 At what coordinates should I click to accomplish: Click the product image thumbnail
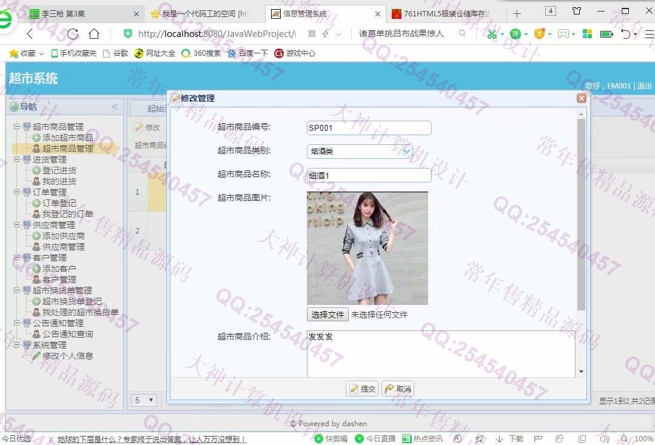[x=367, y=249]
